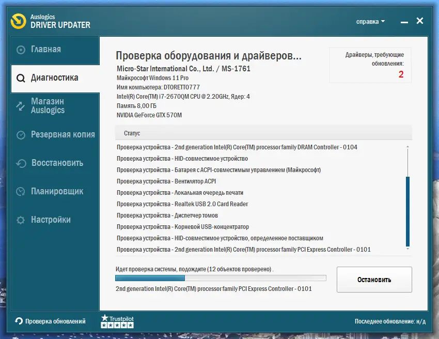This screenshot has width=439, height=339.
Task: Open settings via the gear icon
Action: click(20, 219)
